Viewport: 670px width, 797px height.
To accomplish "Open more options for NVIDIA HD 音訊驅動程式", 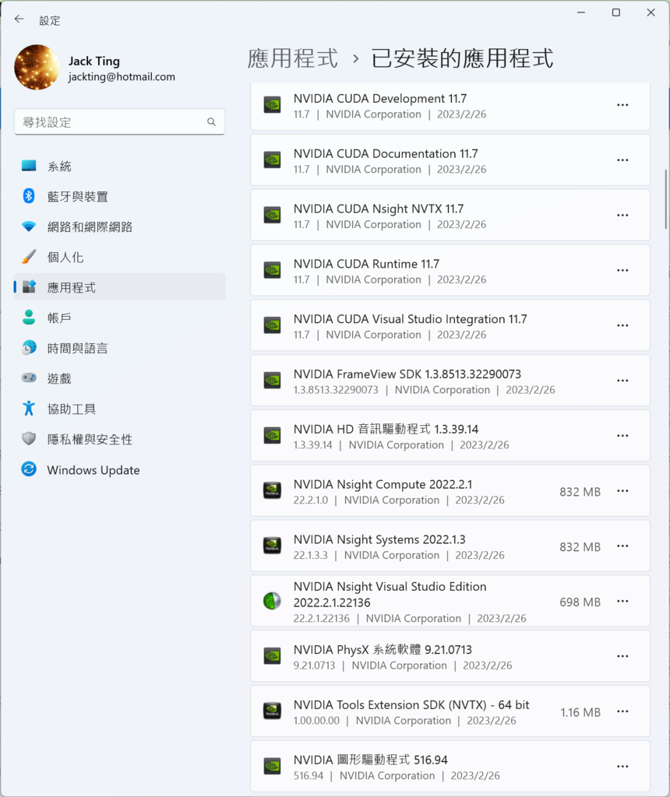I will point(622,436).
